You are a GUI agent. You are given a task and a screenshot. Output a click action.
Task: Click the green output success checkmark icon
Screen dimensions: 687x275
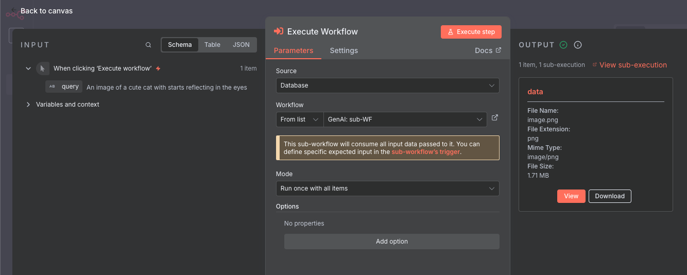point(563,45)
